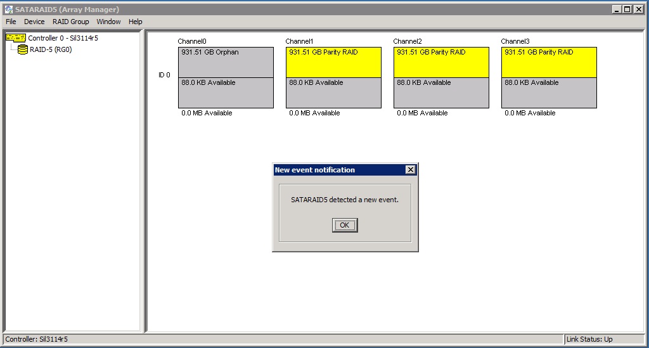
Task: Click Channel2 88.0 KB Available segment
Action: 441,93
